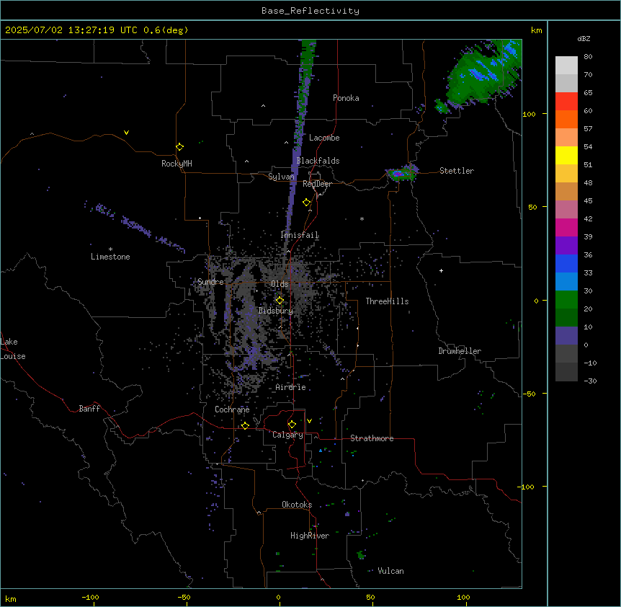Click the Sylvan label

(281, 177)
